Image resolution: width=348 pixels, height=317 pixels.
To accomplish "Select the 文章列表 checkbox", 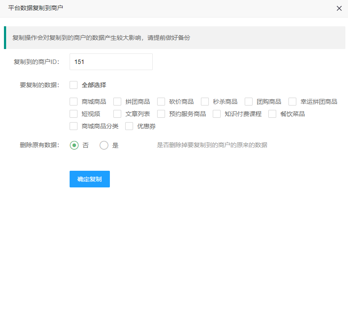I will [x=117, y=114].
